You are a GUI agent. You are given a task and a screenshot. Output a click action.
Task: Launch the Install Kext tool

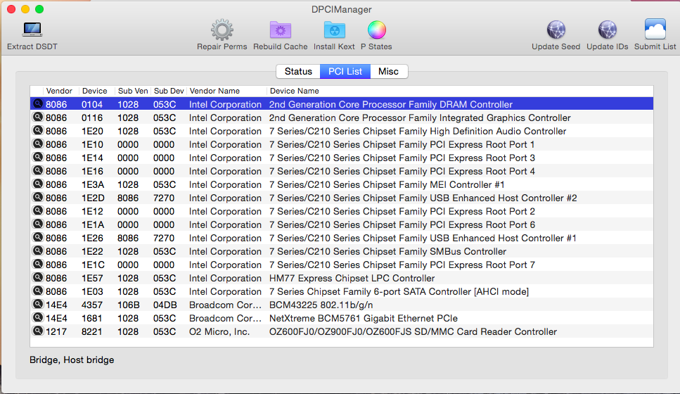coord(334,30)
